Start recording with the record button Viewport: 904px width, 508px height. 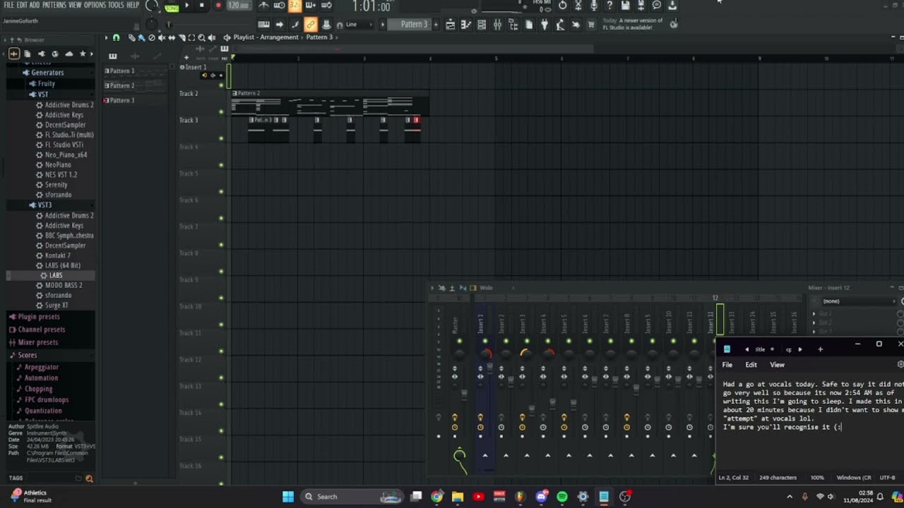(218, 6)
